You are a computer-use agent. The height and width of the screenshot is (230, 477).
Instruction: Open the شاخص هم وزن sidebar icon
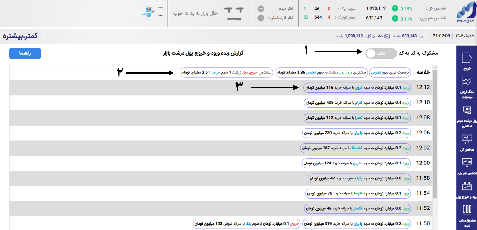[x=467, y=163]
